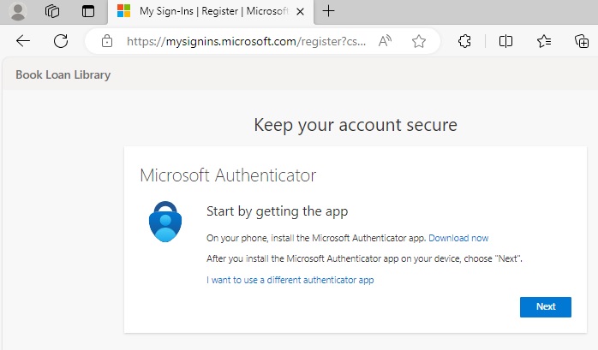This screenshot has width=598, height=350.
Task: Go back with the back arrow
Action: pyautogui.click(x=23, y=41)
